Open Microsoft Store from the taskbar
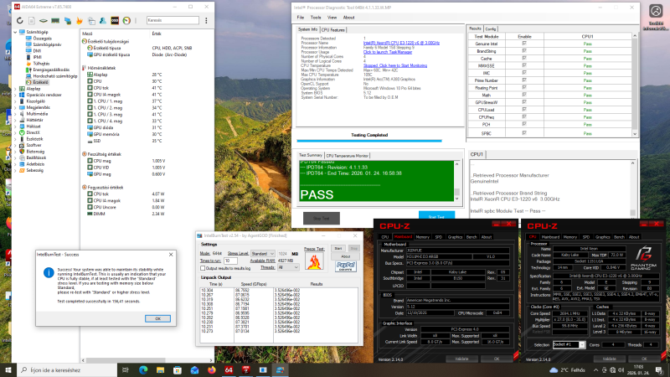670x377 pixels. point(178,370)
